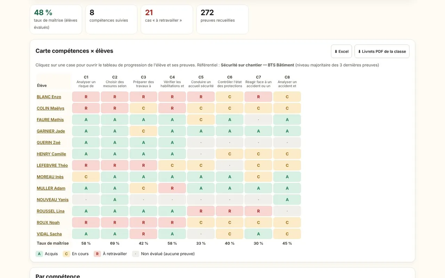Select the 21 'à retravailler' cases card
Viewport: 445px width, 278px height.
tap(167, 19)
